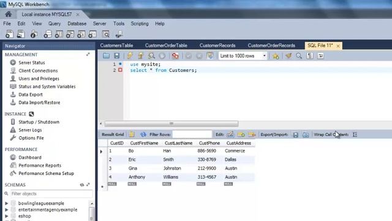Open Client Connections in Navigator

[38, 71]
